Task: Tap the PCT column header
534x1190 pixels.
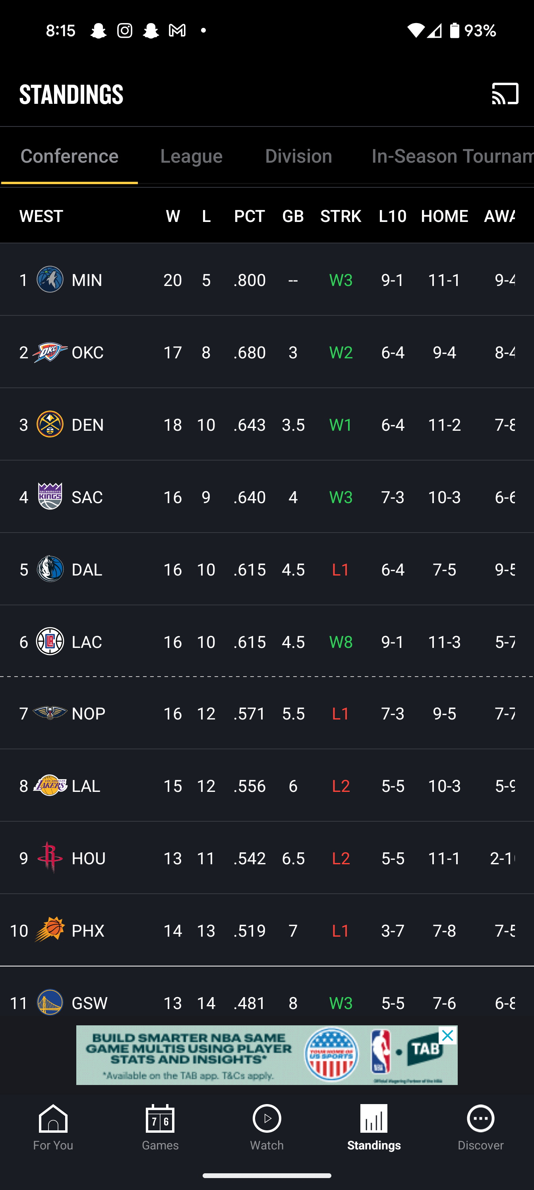Action: [249, 216]
